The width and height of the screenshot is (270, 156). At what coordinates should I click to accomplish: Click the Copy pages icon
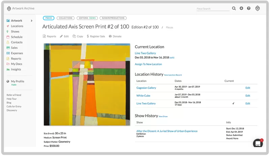(x=74, y=36)
